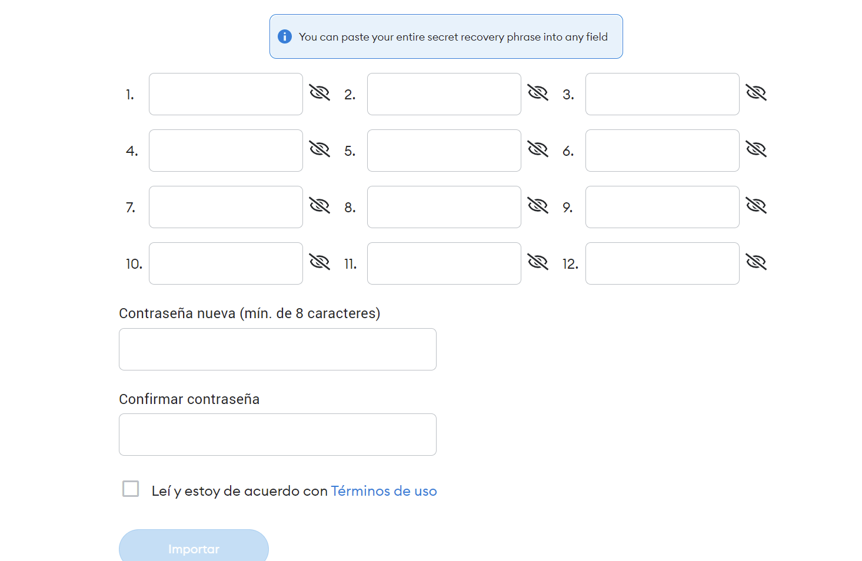Click the word 12 input box
This screenshot has width=862, height=561.
point(663,263)
